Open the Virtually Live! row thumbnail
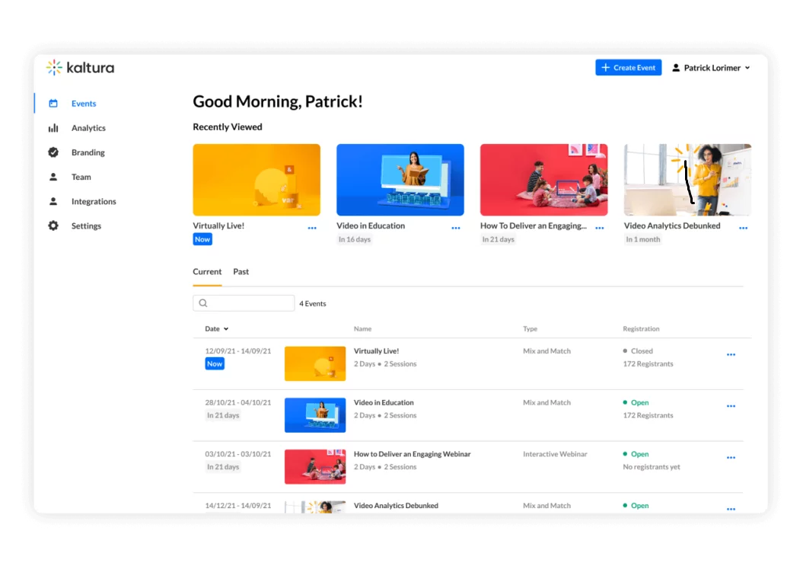This screenshot has width=803, height=566. click(314, 363)
